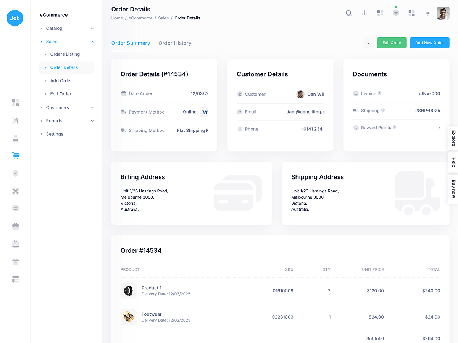Click the shopping cart icon in left rail
The image size is (458, 343).
coord(16,155)
